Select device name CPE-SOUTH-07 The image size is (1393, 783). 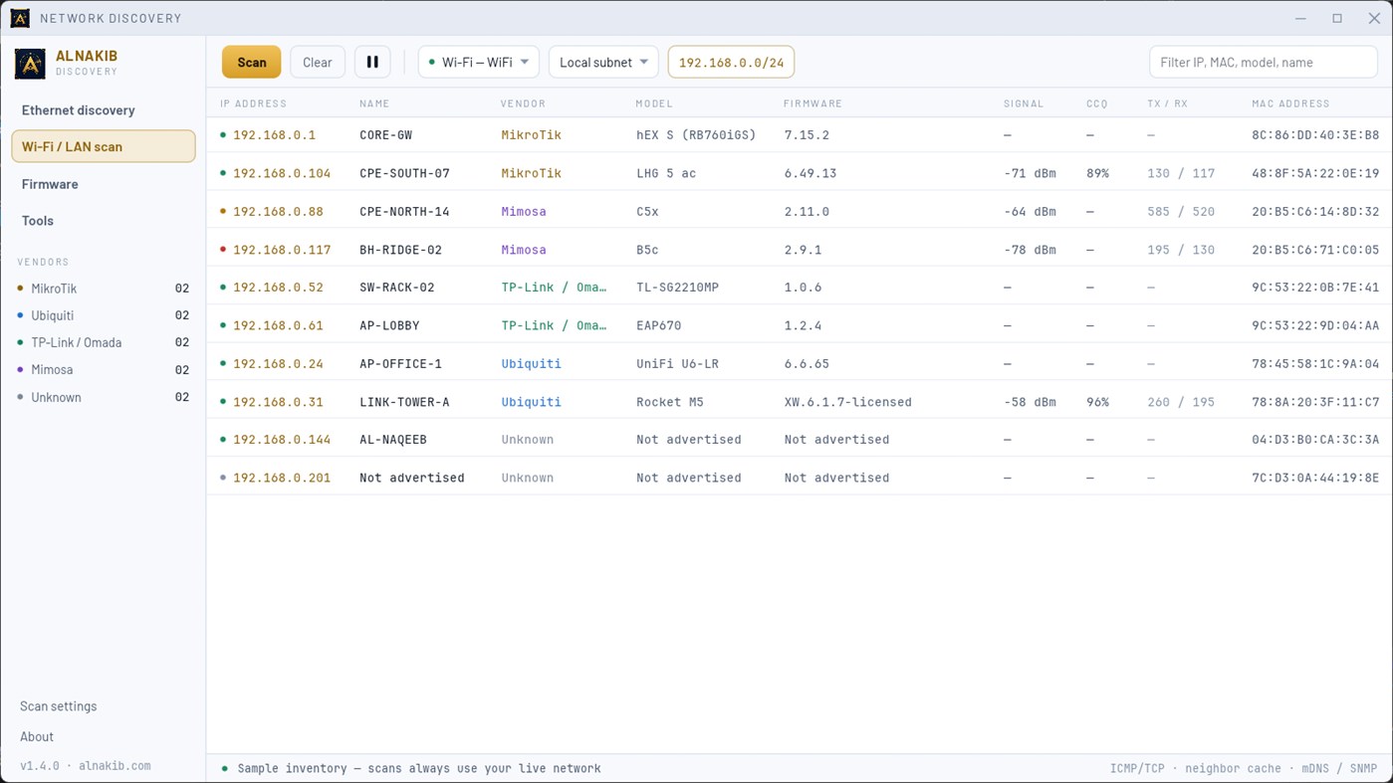point(404,173)
